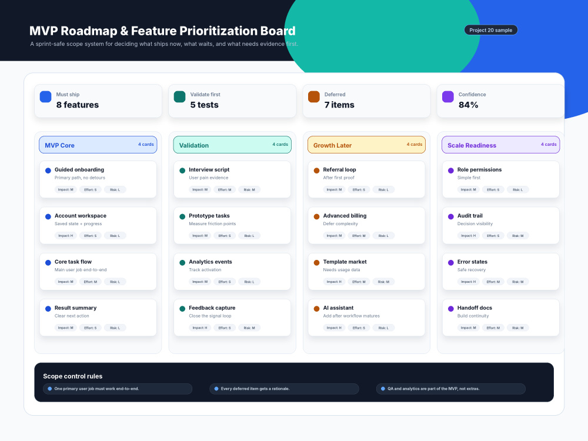Click the orange dot beside Referral loop
This screenshot has width=588, height=441.
pos(316,171)
